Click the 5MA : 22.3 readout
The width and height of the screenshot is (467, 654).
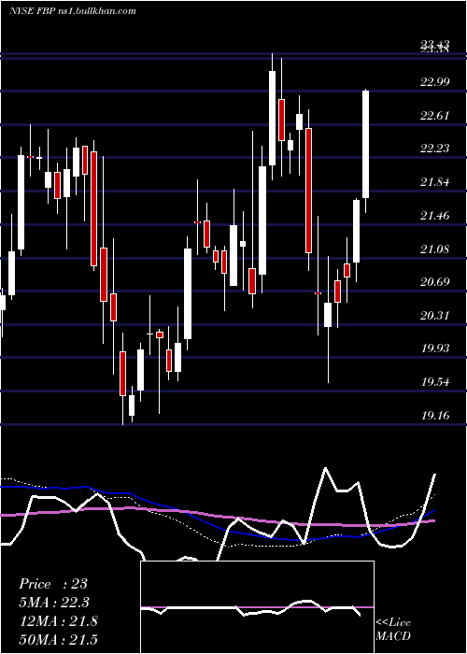tap(54, 603)
